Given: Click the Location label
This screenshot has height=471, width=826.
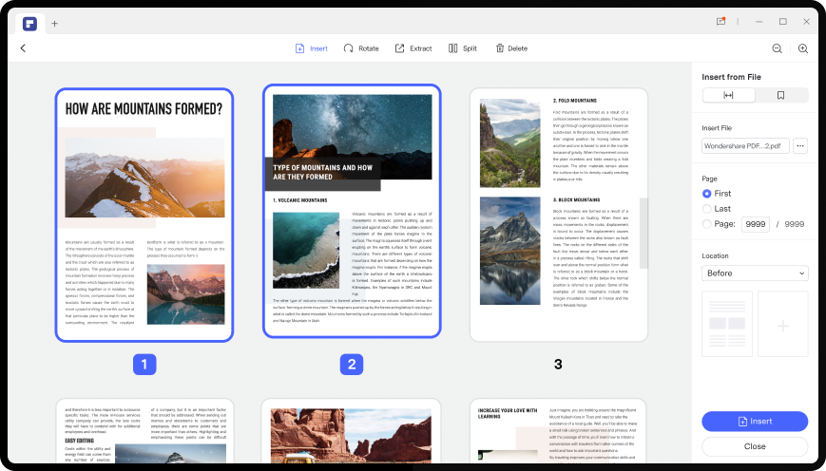Looking at the screenshot, I should click(x=715, y=255).
